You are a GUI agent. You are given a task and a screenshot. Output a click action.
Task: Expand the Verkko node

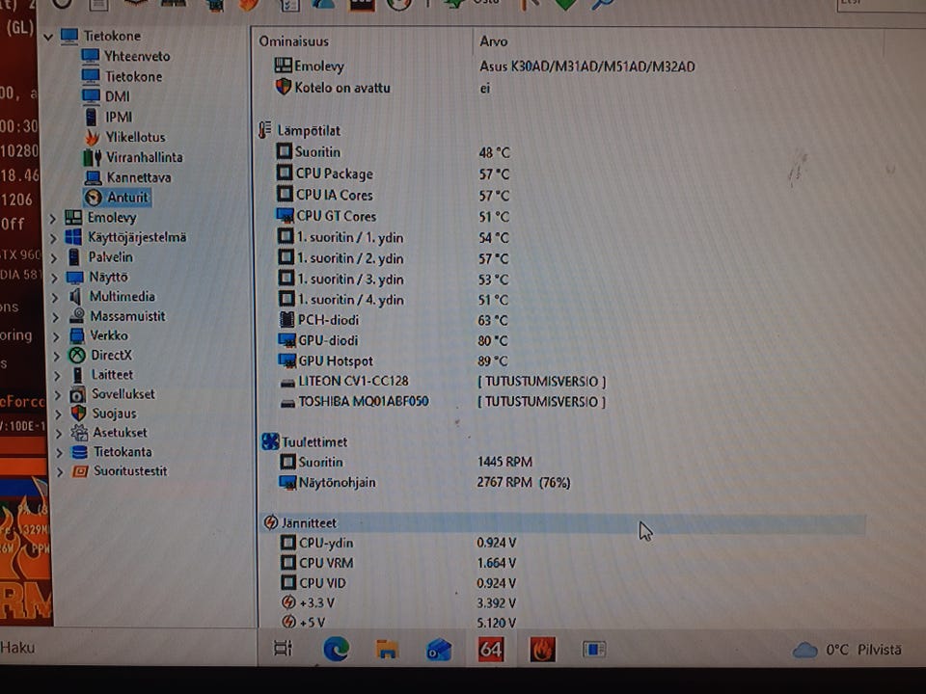pos(56,337)
